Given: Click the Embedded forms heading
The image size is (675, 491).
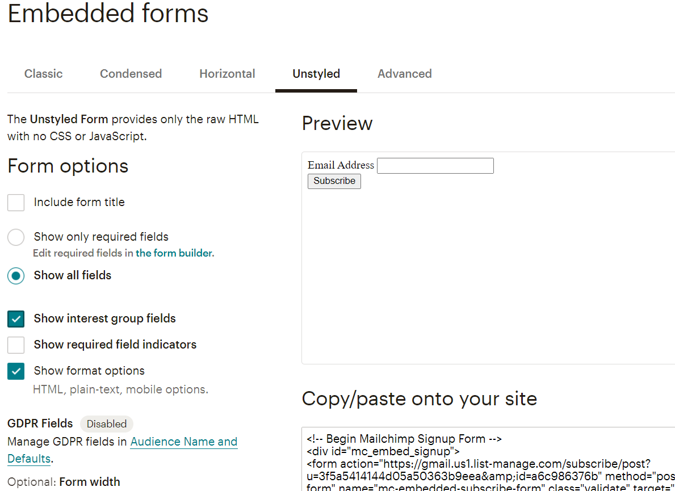Looking at the screenshot, I should point(108,14).
